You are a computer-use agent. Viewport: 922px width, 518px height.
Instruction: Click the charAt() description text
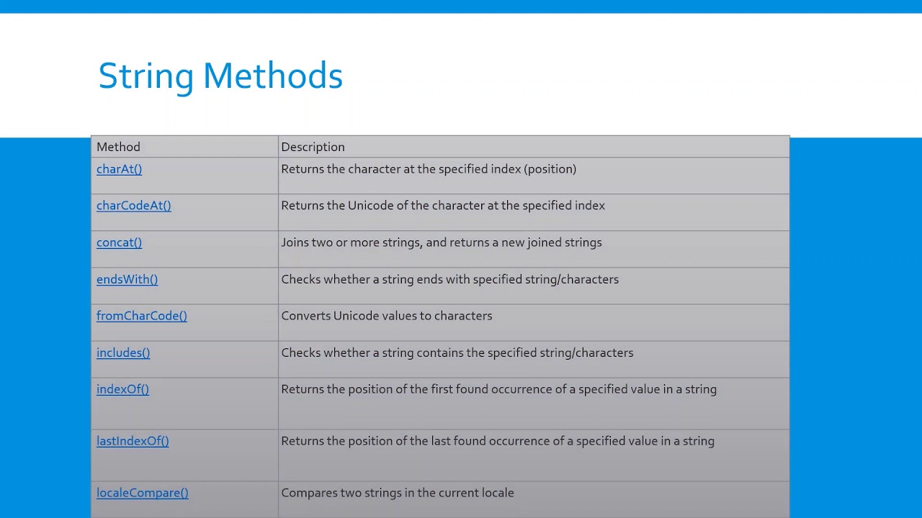(x=429, y=169)
